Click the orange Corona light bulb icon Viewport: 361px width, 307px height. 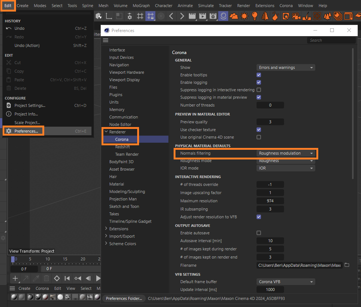(x=255, y=16)
